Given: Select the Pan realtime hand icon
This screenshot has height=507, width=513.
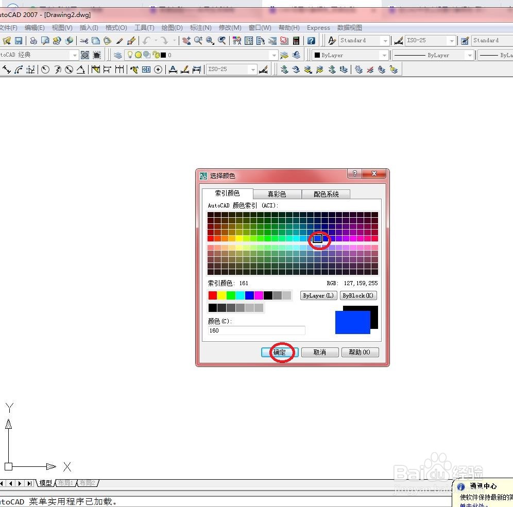Looking at the screenshot, I should coord(186,41).
